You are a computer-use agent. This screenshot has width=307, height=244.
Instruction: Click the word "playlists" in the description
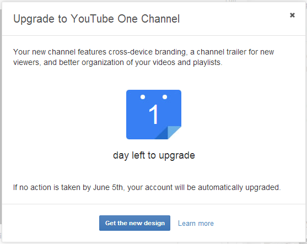tap(208, 63)
